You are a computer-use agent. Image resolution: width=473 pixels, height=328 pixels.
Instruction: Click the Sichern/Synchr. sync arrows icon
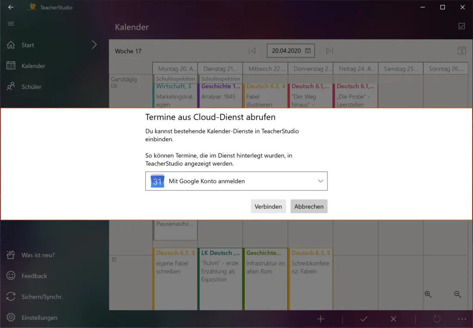pyautogui.click(x=11, y=296)
